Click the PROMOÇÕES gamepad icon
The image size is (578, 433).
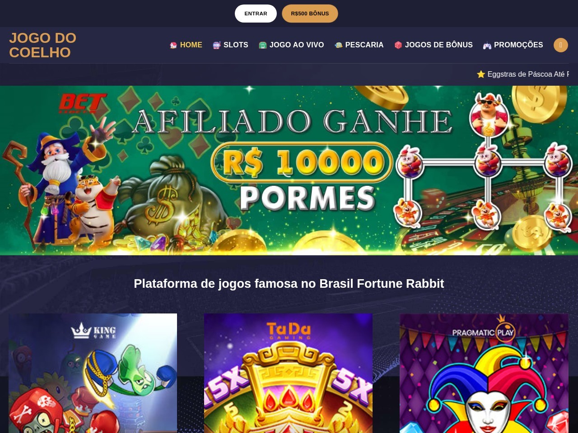click(487, 45)
